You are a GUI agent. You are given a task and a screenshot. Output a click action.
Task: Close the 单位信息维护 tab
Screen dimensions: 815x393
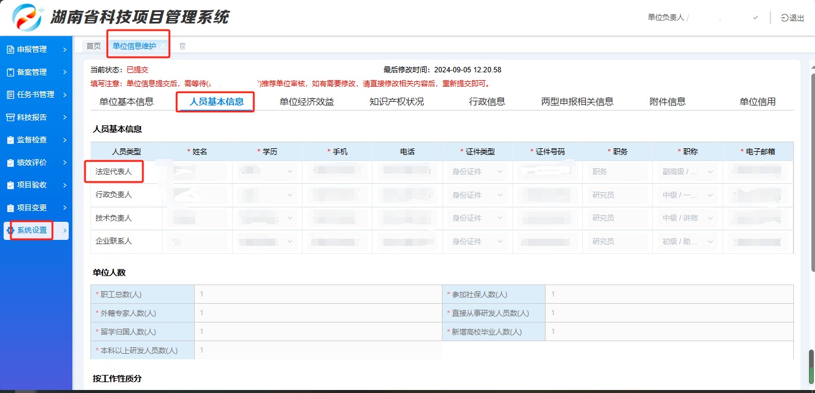coord(163,46)
